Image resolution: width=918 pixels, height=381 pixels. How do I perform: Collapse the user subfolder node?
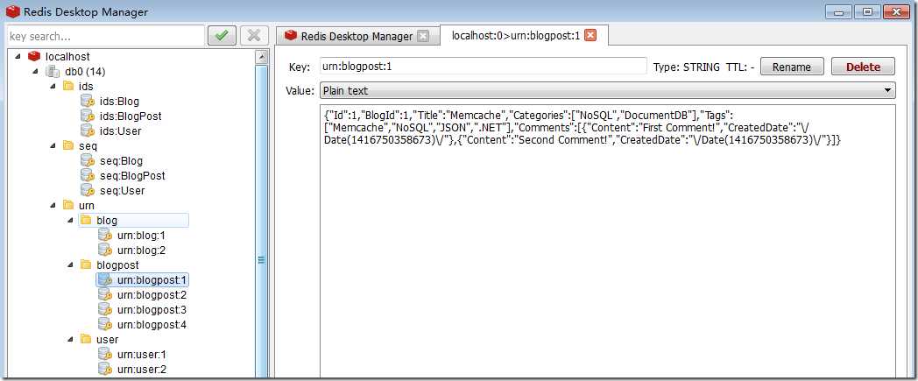pos(70,339)
